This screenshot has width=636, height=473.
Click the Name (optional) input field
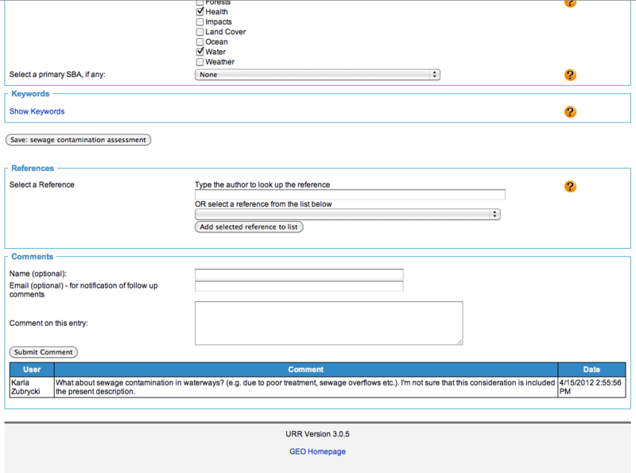(x=299, y=275)
